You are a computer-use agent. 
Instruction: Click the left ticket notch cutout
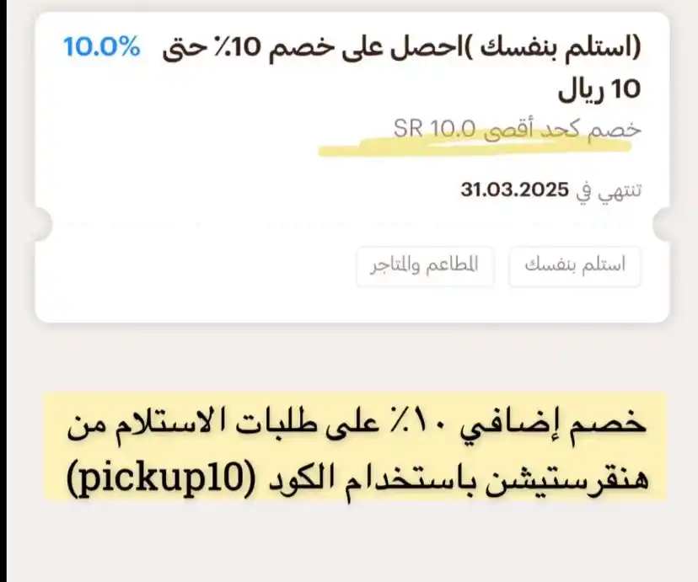click(43, 224)
